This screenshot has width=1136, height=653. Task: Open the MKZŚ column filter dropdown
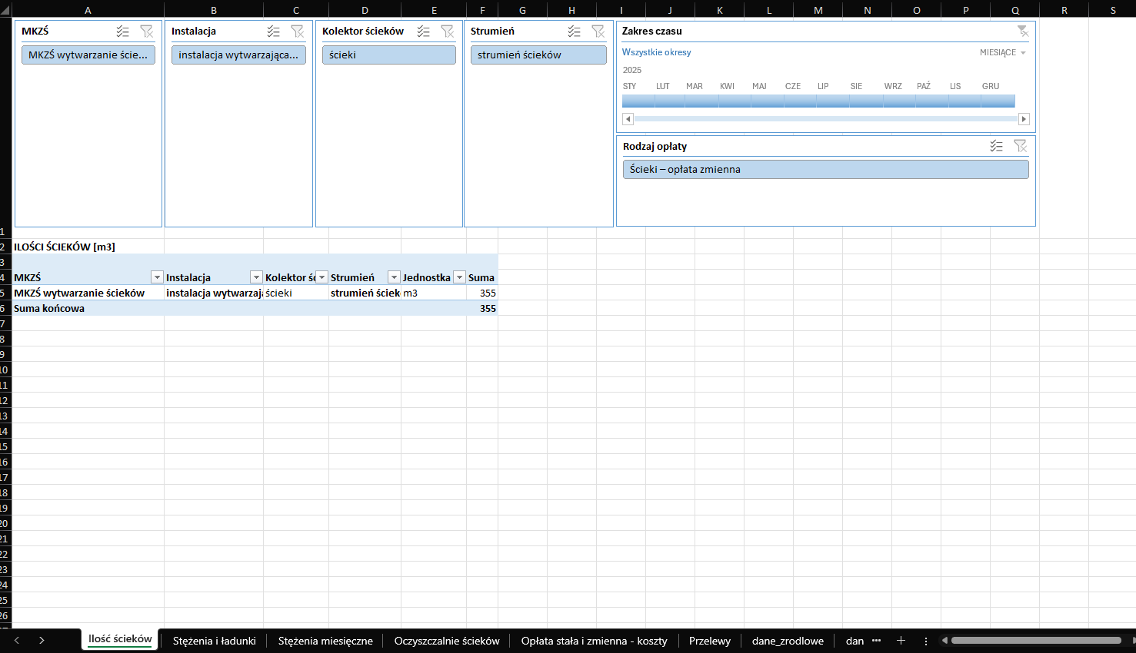157,277
